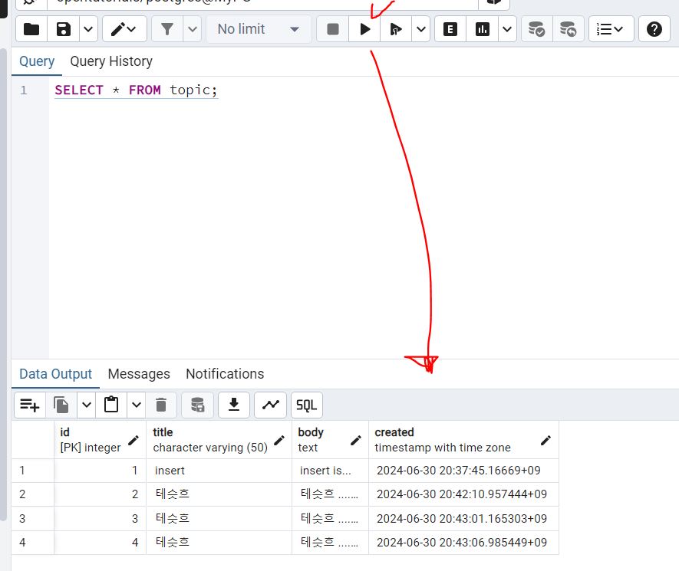The width and height of the screenshot is (679, 571).
Task: Expand the execute options dropdown
Action: 421,29
